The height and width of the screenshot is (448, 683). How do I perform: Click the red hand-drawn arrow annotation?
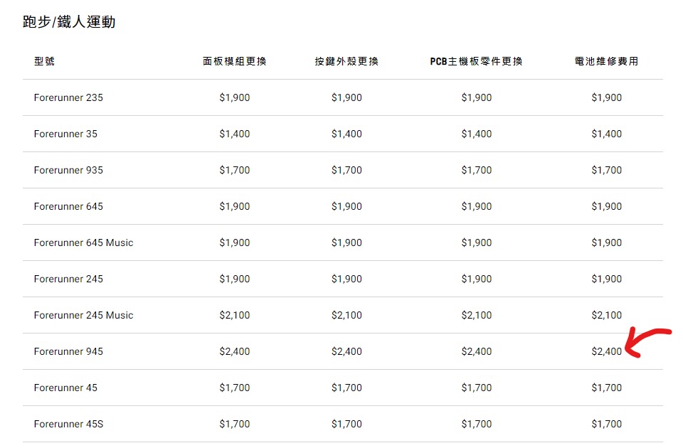[647, 343]
